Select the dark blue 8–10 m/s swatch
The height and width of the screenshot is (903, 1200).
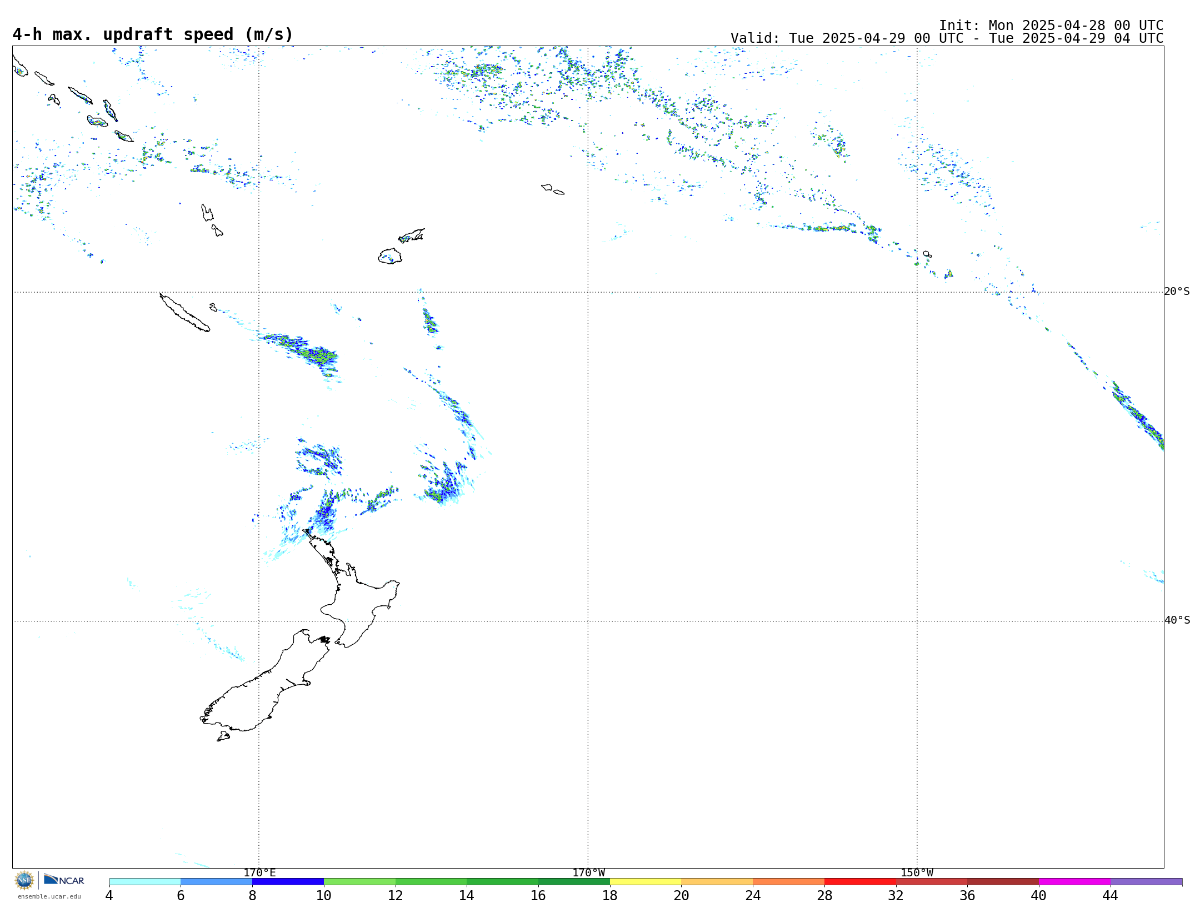(x=288, y=882)
